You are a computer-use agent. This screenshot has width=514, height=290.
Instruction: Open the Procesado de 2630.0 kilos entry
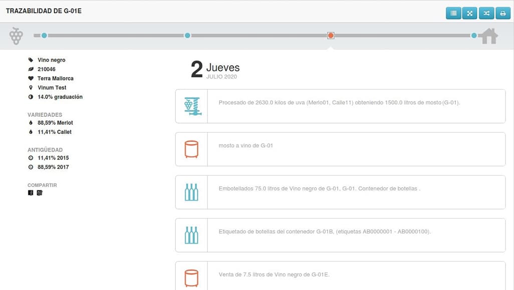coord(339,102)
